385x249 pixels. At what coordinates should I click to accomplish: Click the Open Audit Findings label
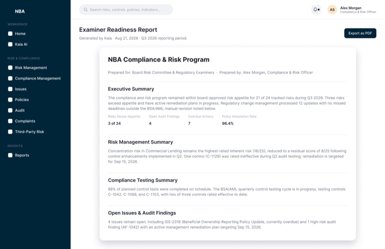[164, 116]
